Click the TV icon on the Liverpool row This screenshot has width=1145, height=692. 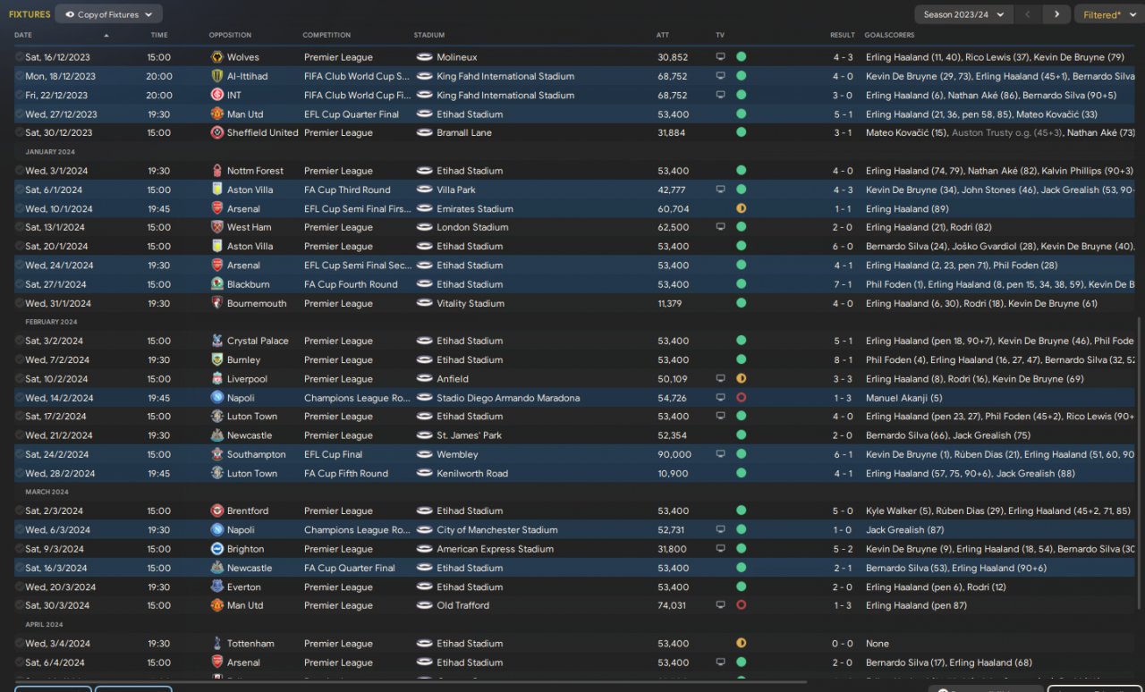721,379
